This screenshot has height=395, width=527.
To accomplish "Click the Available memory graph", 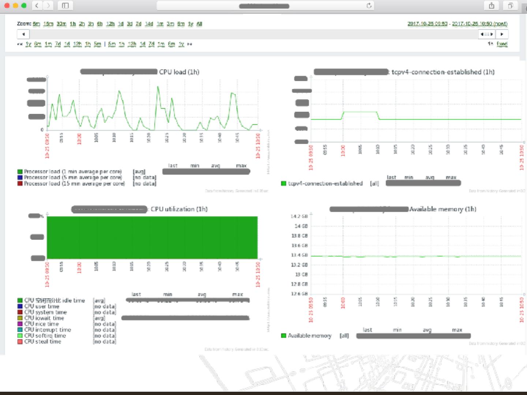I will [415, 256].
